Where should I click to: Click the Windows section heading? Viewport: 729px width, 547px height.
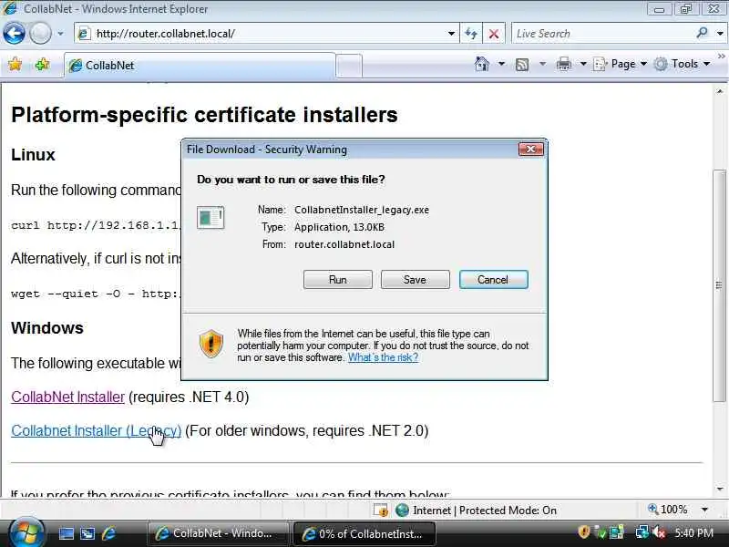[x=47, y=328]
